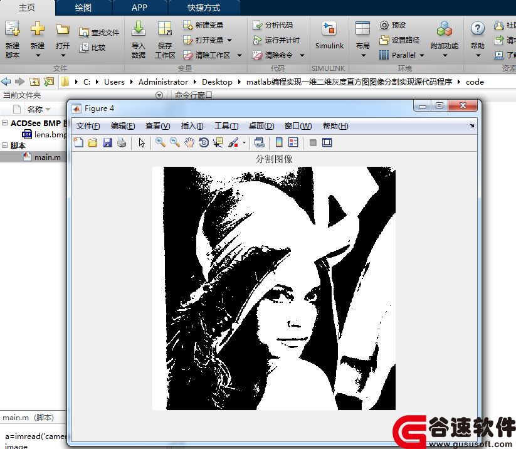
Task: Click Compare (比较) in the file section
Action: [92, 48]
